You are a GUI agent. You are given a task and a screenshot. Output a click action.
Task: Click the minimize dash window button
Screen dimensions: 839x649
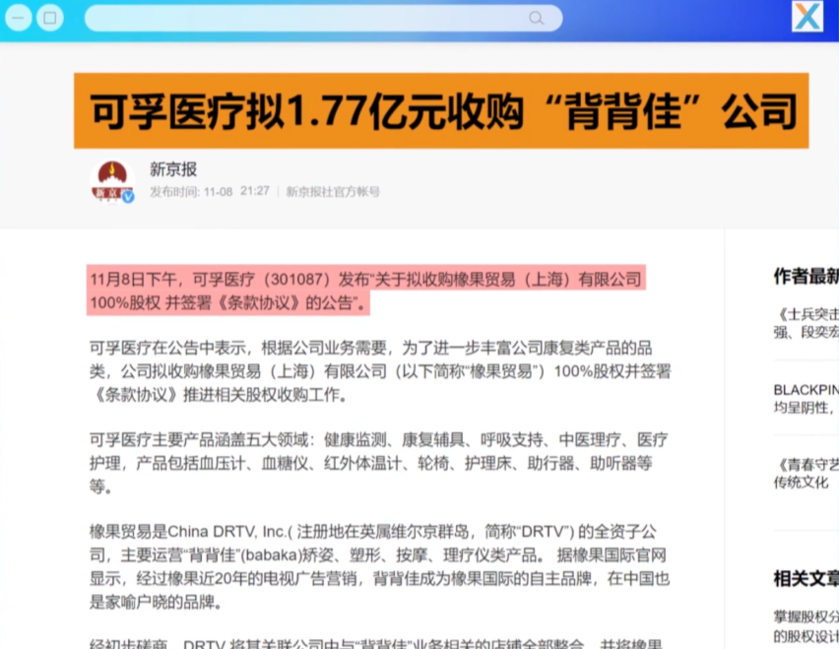coord(19,18)
